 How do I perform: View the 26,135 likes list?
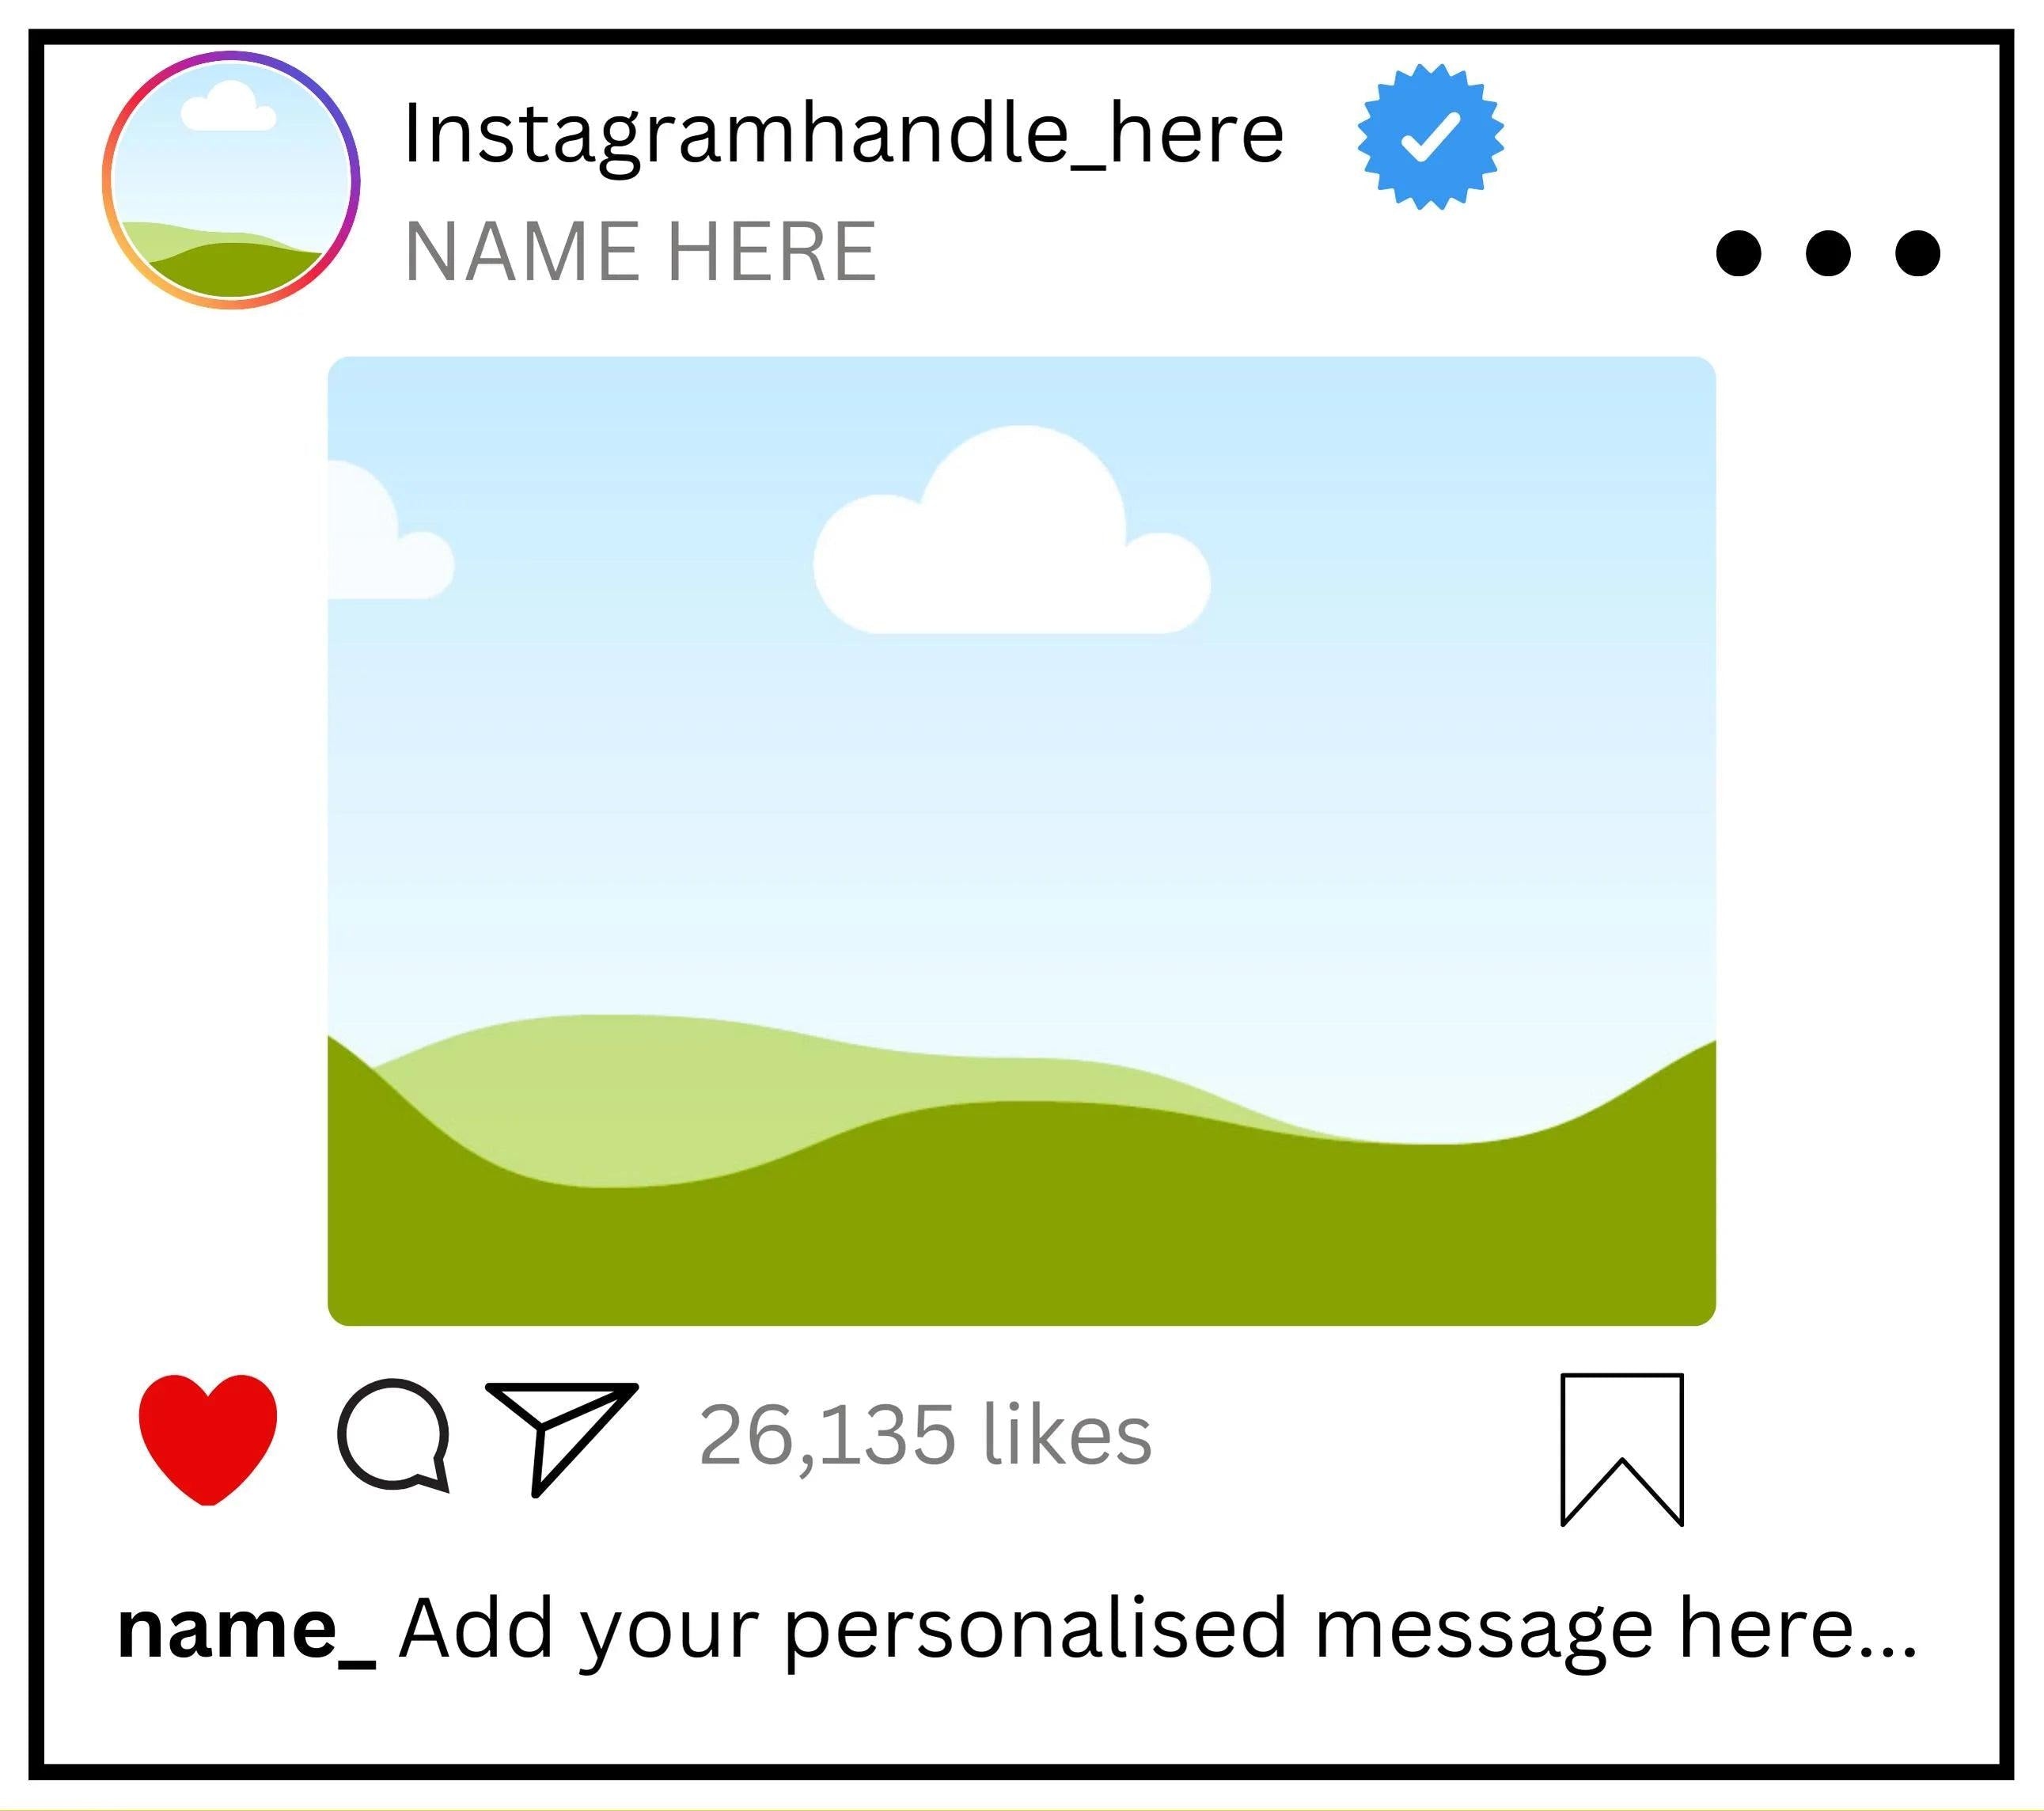(925, 1435)
